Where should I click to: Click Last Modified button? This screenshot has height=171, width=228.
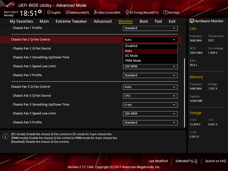click(158, 161)
